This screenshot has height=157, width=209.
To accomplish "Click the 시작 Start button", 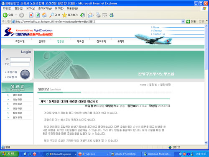I will click(x=9, y=154).
